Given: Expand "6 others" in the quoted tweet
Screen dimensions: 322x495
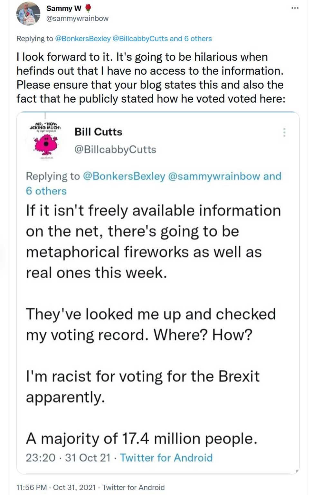Looking at the screenshot, I should (46, 191).
